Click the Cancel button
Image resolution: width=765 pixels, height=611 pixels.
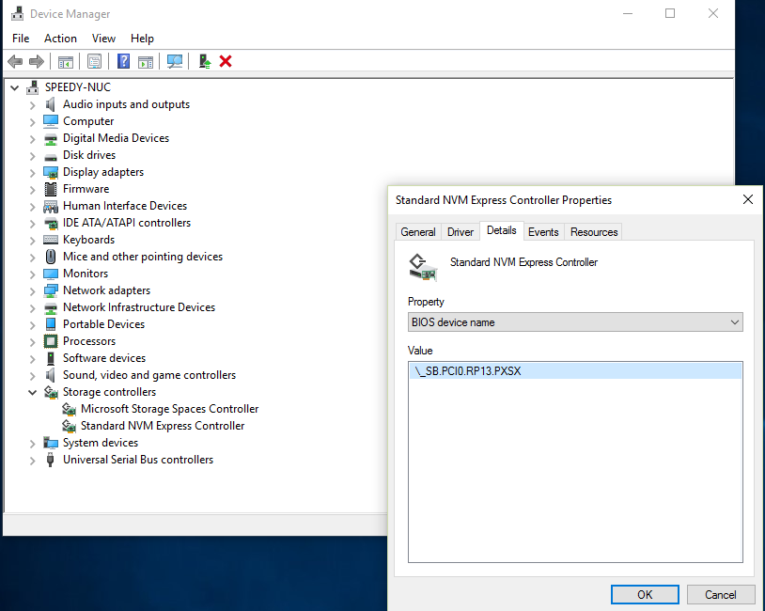[720, 594]
